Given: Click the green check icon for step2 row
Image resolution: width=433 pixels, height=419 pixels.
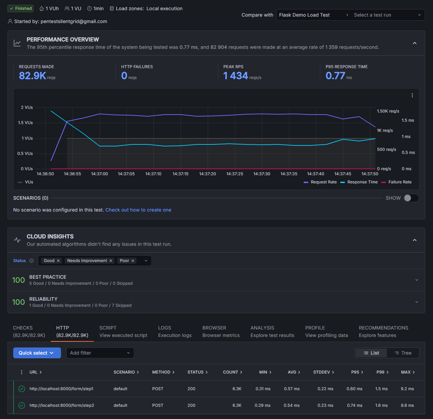Looking at the screenshot, I should point(22,405).
